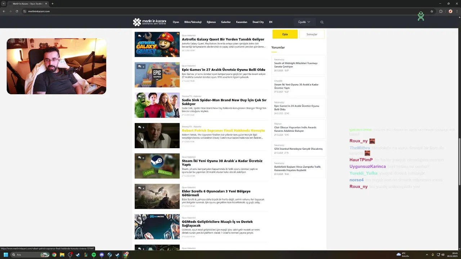Open the Spider-Man article thumbnail
The width and height of the screenshot is (461, 259).
click(x=157, y=105)
